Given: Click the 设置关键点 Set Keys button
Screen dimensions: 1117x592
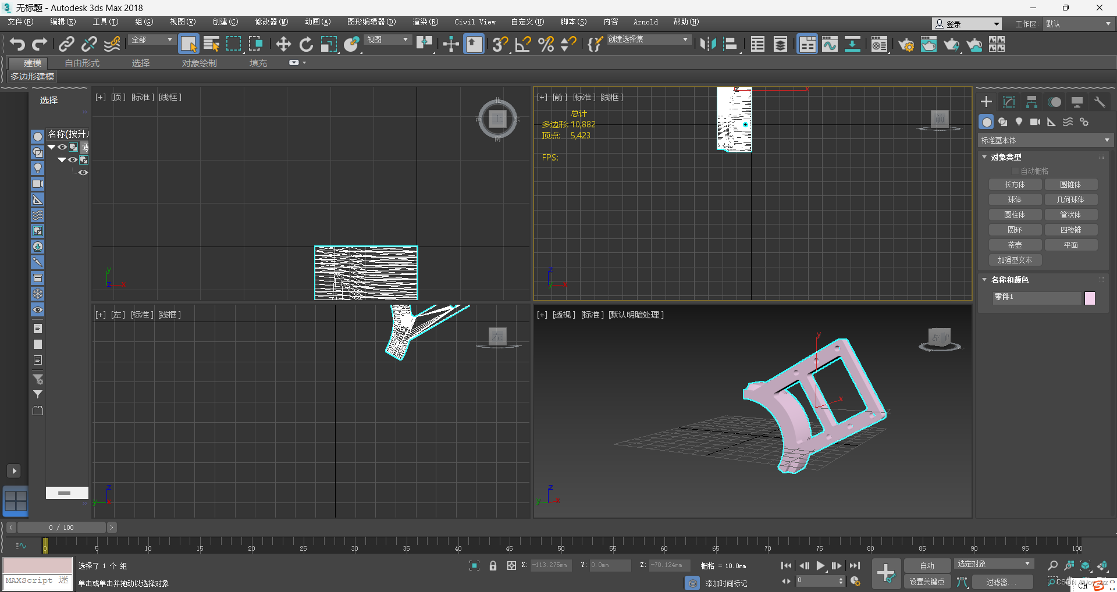Looking at the screenshot, I should [927, 582].
